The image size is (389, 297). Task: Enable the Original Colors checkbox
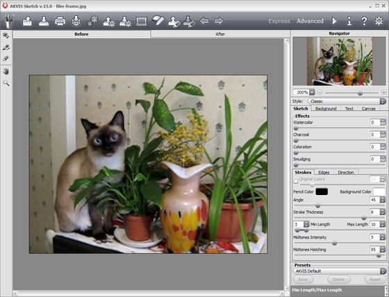pyautogui.click(x=296, y=181)
